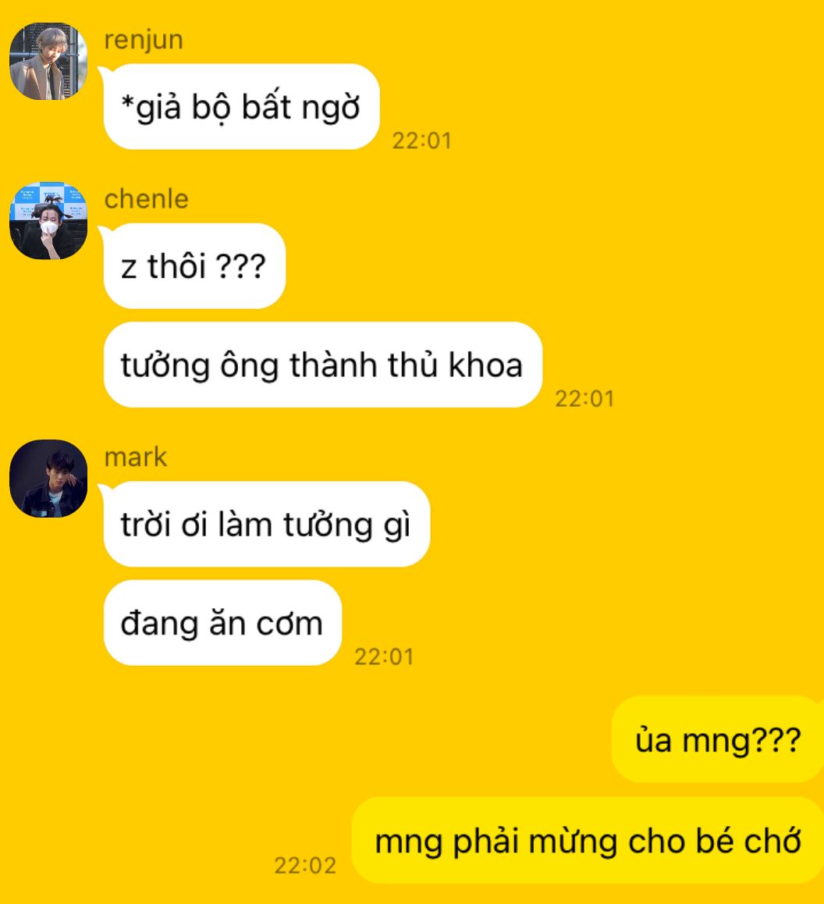Select the outgoing 'ủa mng???' message
The image size is (824, 904).
(718, 740)
